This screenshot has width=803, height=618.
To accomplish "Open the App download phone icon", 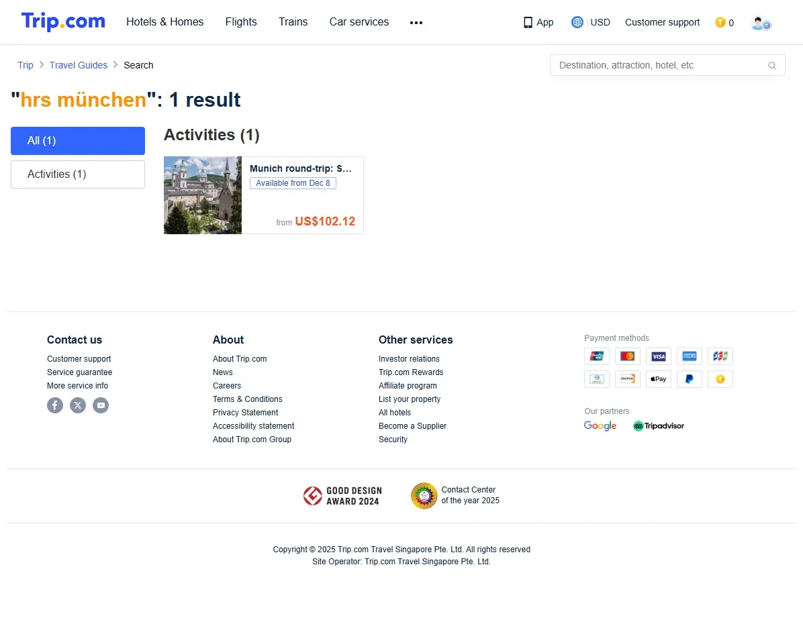I will pyautogui.click(x=528, y=23).
